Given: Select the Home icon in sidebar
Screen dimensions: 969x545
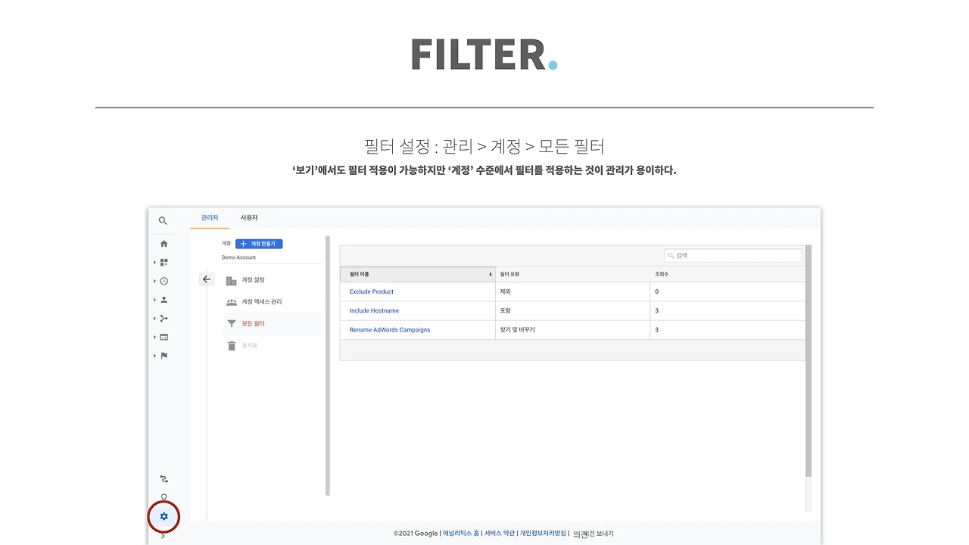Looking at the screenshot, I should pos(164,243).
